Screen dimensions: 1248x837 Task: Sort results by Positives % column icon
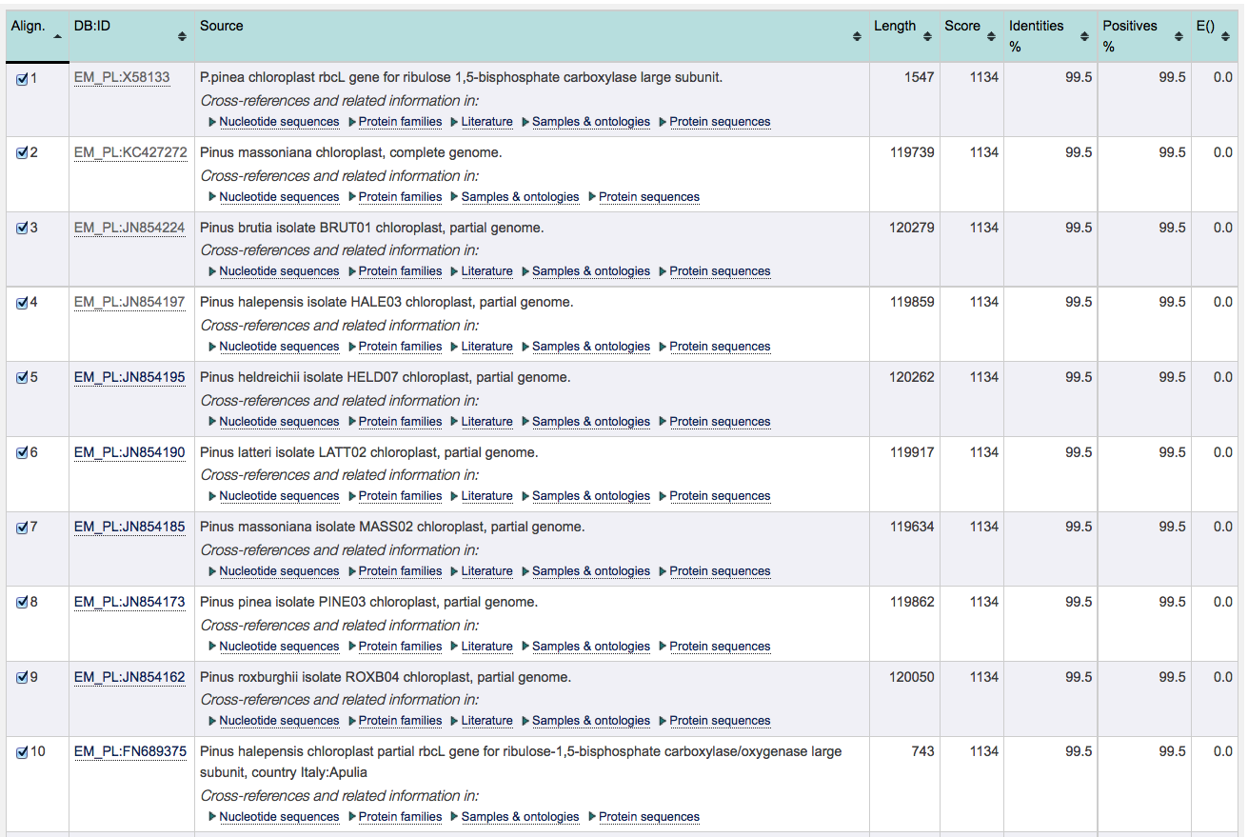[x=1177, y=37]
